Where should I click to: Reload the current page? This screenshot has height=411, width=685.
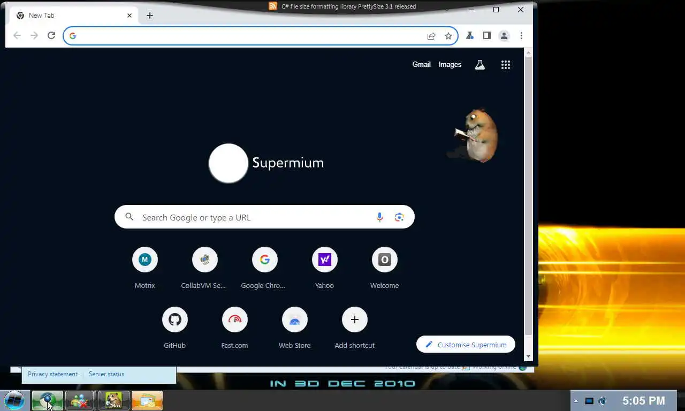(x=51, y=36)
